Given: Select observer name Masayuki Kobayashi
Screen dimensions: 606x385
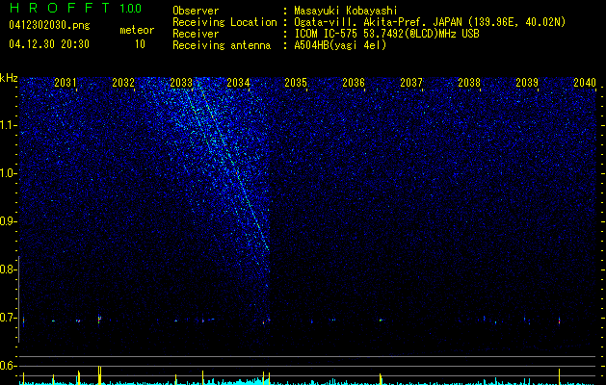Looking at the screenshot, I should tap(346, 11).
